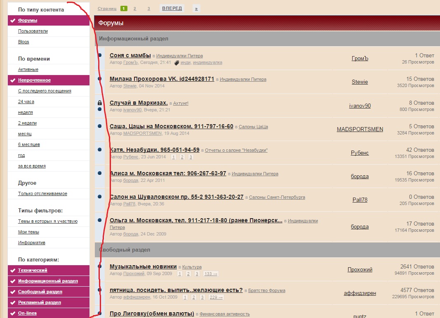Screen dimensions: 440x318
Task: Click unread dot next to Алиса м. Московская
Action: tap(100, 173)
